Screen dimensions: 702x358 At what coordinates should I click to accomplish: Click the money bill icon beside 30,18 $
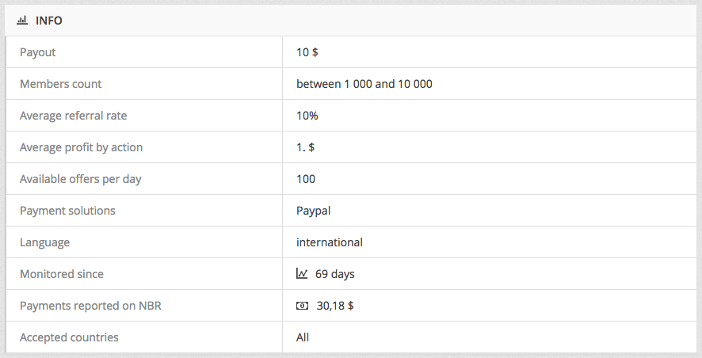302,306
